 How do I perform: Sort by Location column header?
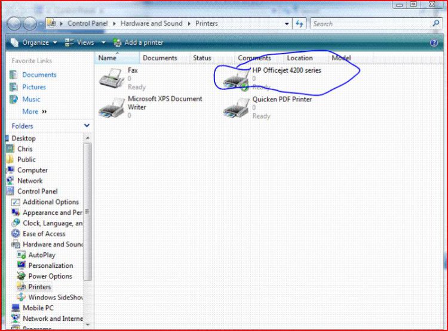click(x=305, y=58)
